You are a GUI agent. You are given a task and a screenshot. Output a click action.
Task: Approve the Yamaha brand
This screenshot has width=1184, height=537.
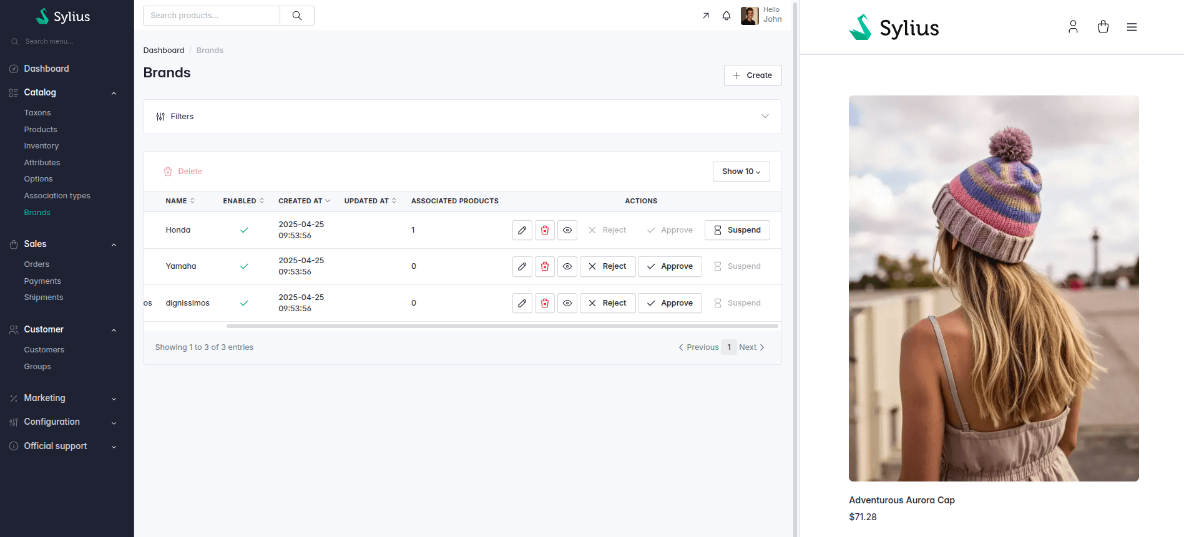(670, 266)
